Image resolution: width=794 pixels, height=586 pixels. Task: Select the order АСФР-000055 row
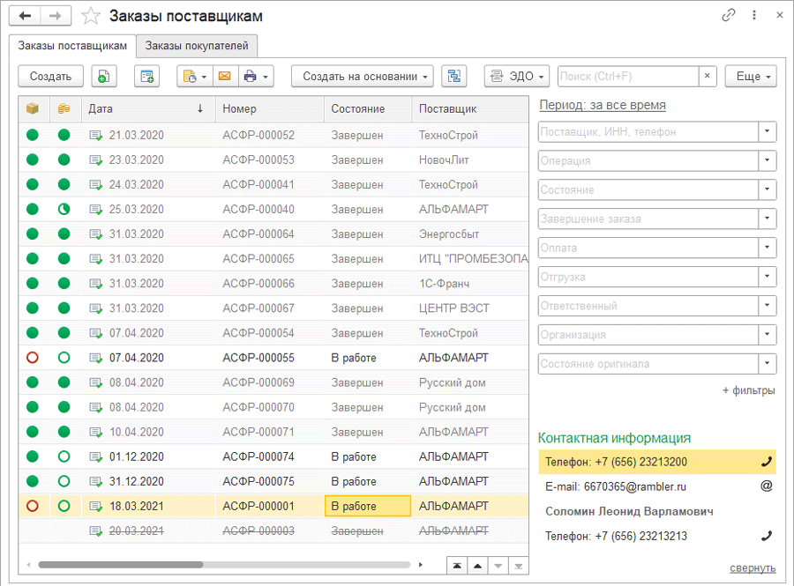pos(273,358)
